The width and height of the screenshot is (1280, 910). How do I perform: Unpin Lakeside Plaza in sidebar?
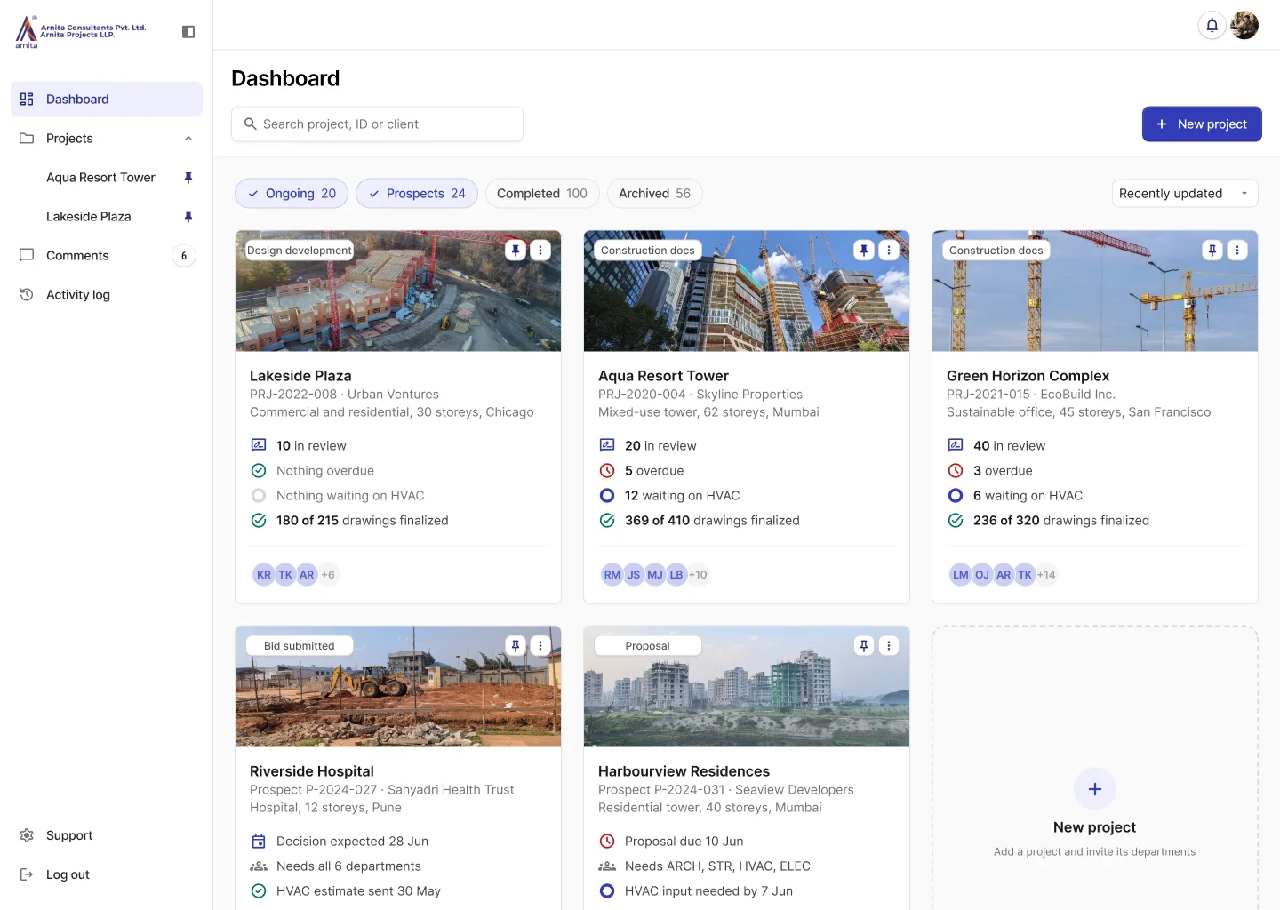pos(188,217)
